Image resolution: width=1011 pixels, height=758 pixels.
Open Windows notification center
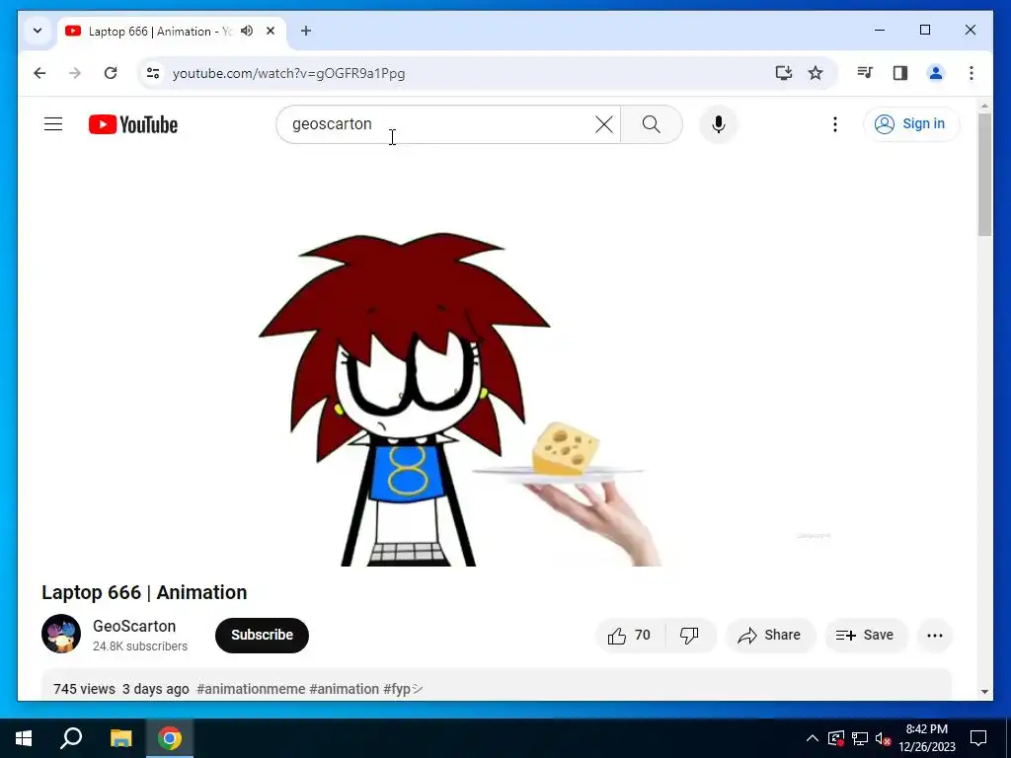pyautogui.click(x=978, y=738)
